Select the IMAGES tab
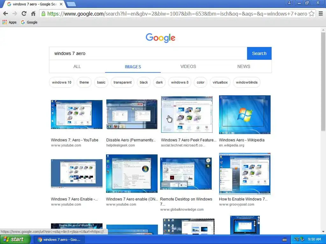Image resolution: width=326 pixels, height=244 pixels. [133, 67]
